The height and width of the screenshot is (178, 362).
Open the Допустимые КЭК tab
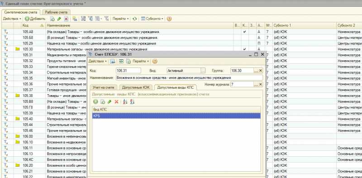136,87
